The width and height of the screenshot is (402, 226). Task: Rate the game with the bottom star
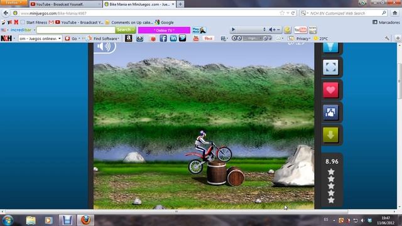[x=331, y=200]
